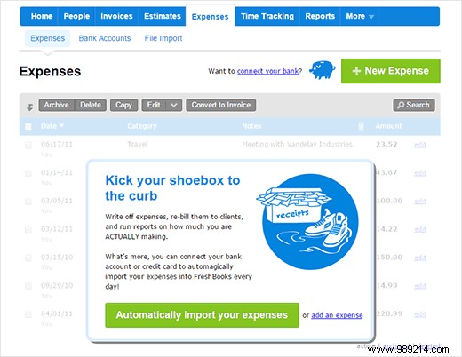Screen dimensions: 462x357
Task: Check the 03/15/10 expense row checkbox
Action: [28, 258]
